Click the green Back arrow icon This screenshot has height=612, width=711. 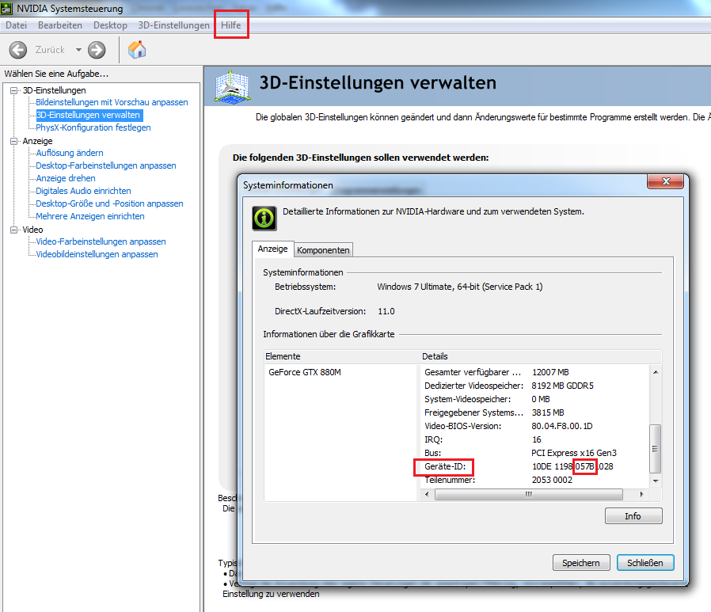coord(18,50)
